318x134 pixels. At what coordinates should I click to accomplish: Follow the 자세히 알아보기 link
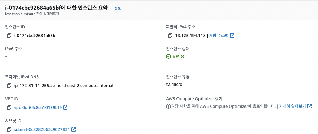coord(292,106)
